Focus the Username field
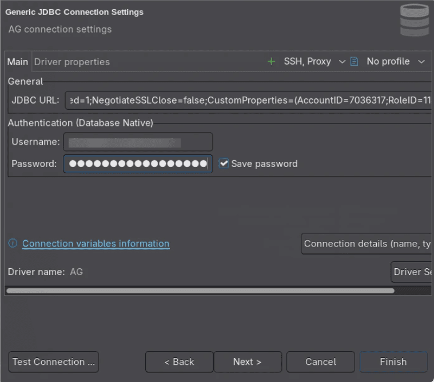 138,142
